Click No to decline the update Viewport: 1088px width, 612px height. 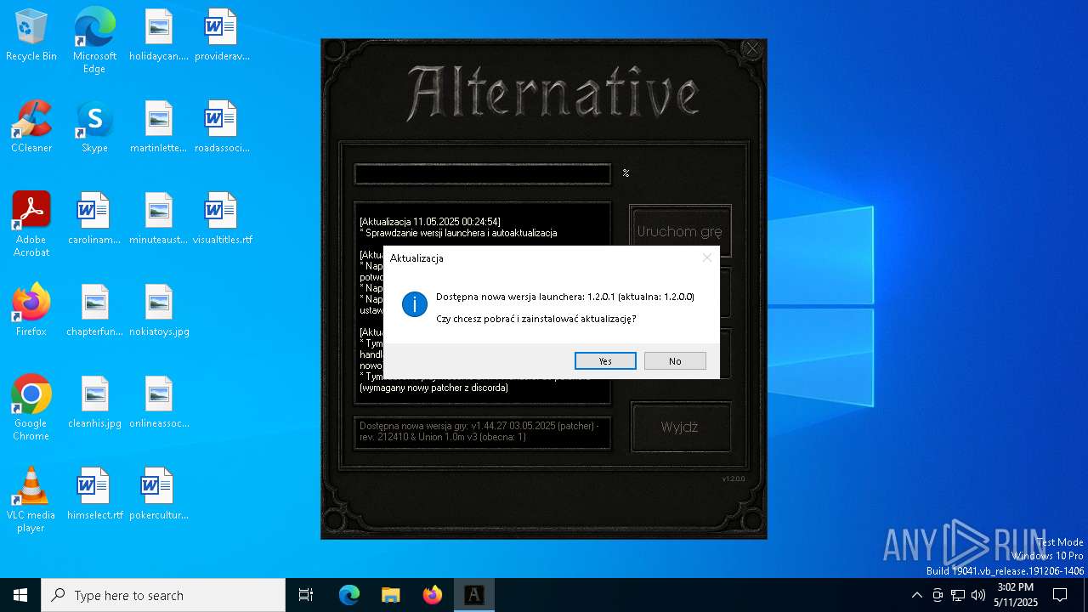click(675, 361)
